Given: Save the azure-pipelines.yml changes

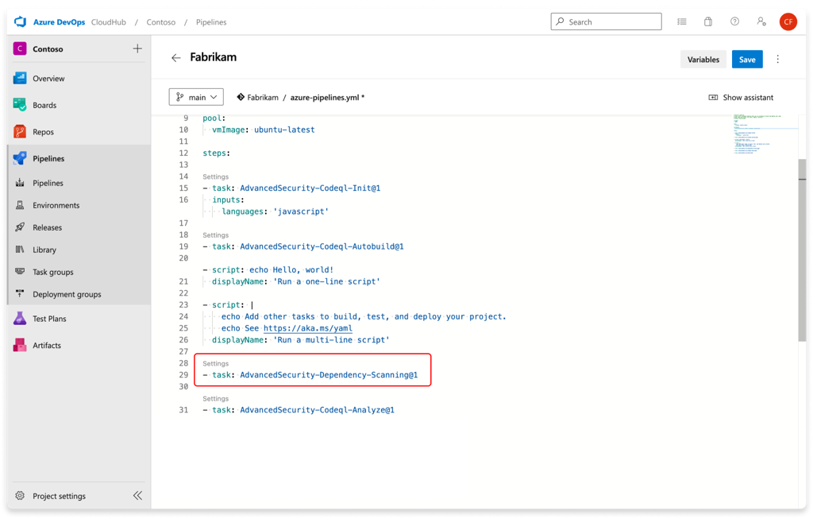Looking at the screenshot, I should [x=746, y=59].
